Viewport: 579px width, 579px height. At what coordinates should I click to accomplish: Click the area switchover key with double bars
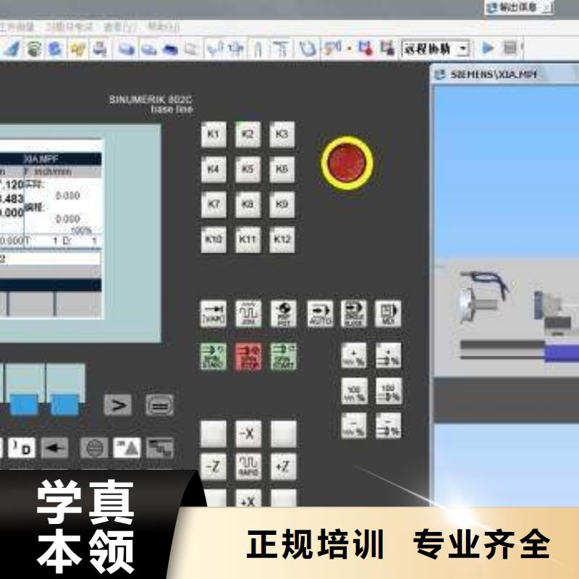(x=159, y=405)
